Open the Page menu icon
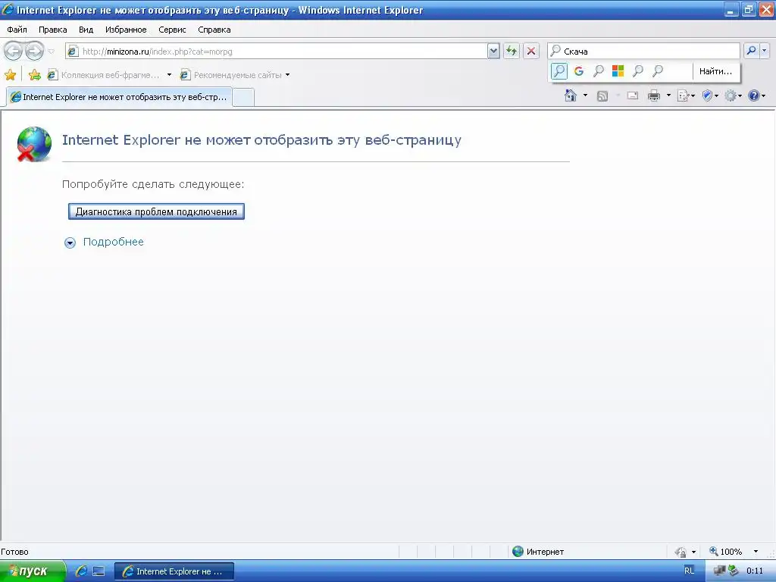Screen dimensions: 776x582 (x=685, y=95)
